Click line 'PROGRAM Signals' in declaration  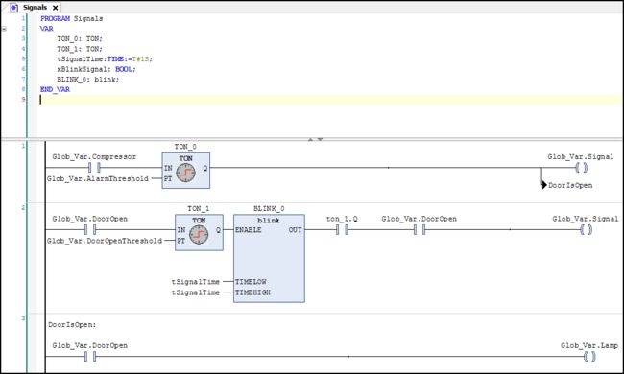[x=72, y=18]
